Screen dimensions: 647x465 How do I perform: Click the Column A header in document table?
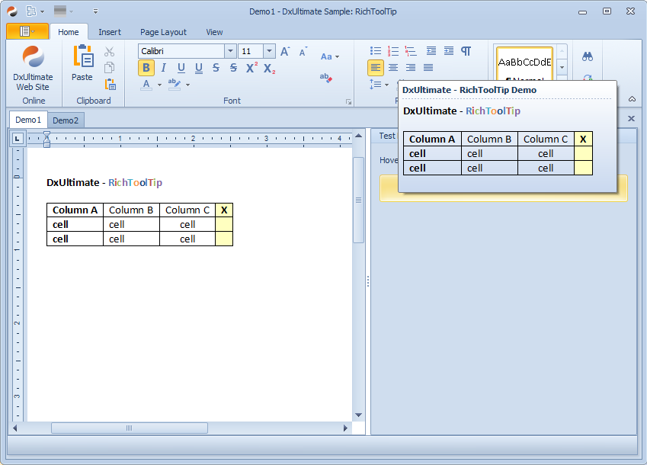coord(75,210)
